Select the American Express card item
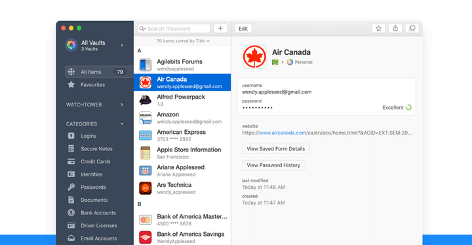This screenshot has width=472, height=245. tap(182, 135)
